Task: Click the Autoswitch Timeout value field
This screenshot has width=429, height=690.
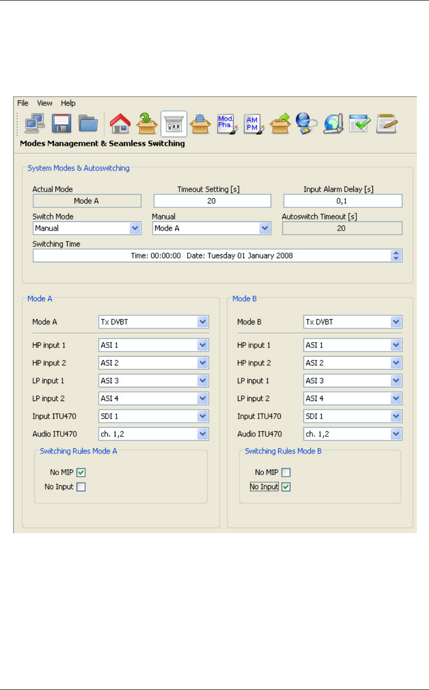Action: 342,228
